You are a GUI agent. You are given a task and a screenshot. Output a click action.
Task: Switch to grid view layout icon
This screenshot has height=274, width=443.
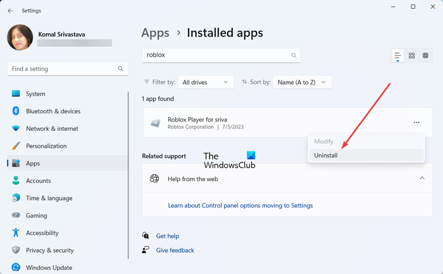pyautogui.click(x=412, y=56)
